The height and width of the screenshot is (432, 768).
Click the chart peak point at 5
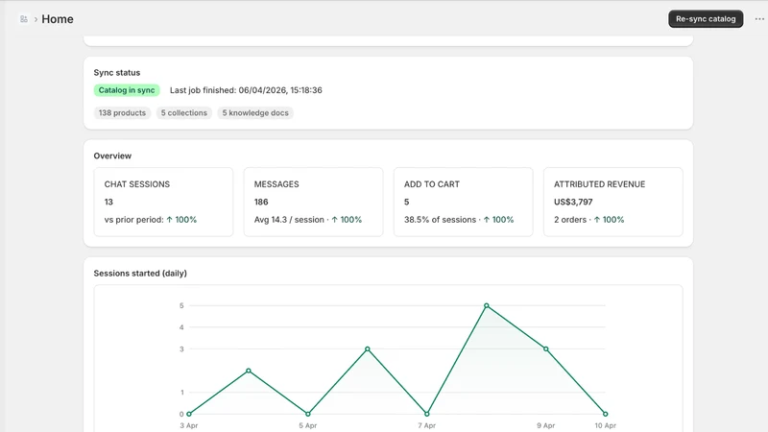click(487, 305)
